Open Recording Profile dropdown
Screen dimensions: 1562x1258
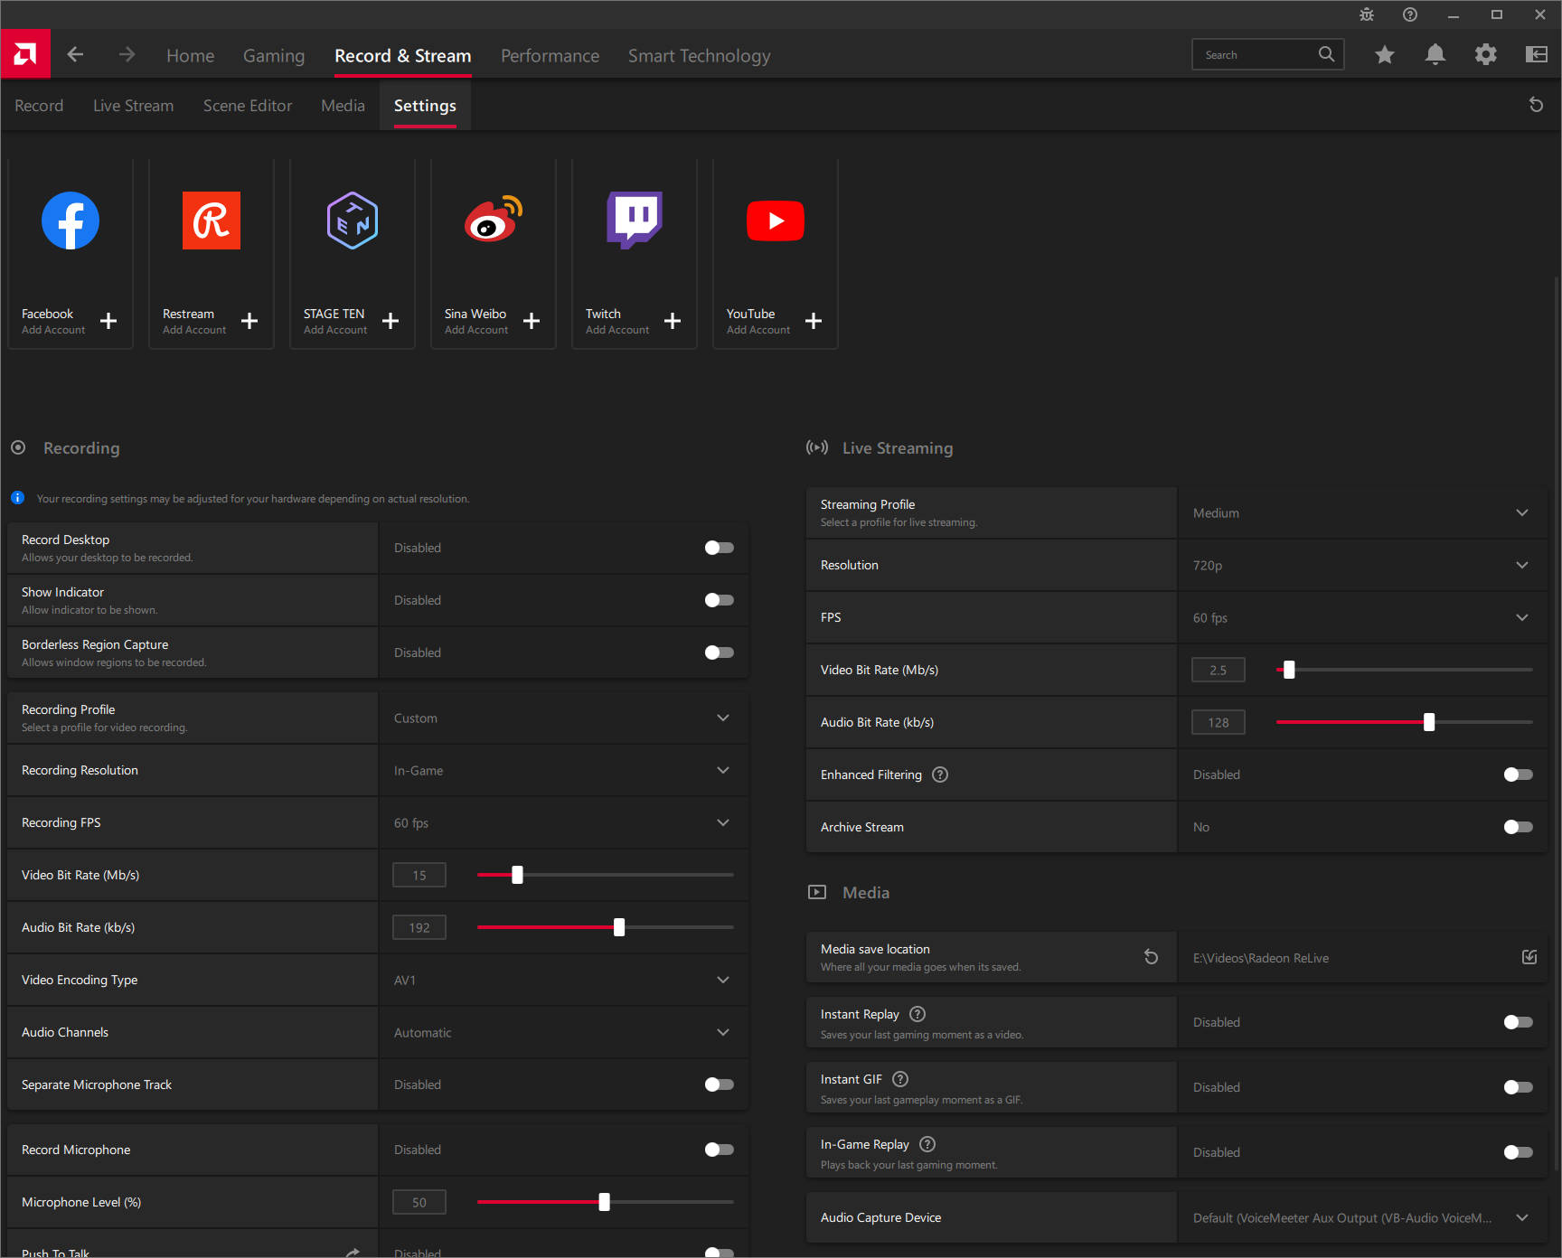pos(563,718)
